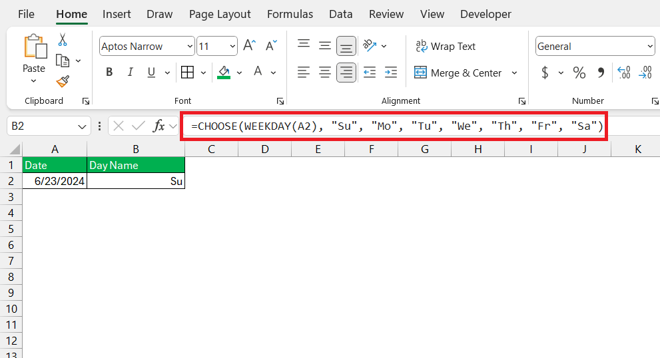Click the Paste clipboard icon

tap(35, 47)
